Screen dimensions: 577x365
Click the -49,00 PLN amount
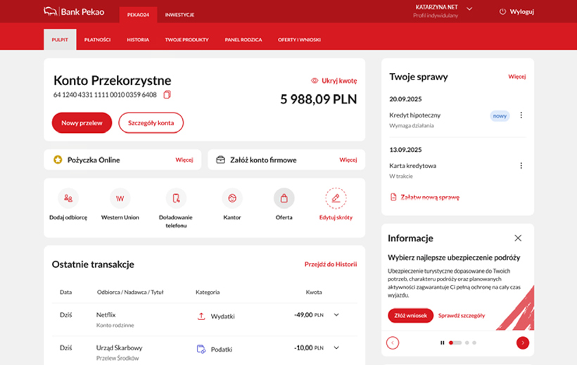(309, 315)
